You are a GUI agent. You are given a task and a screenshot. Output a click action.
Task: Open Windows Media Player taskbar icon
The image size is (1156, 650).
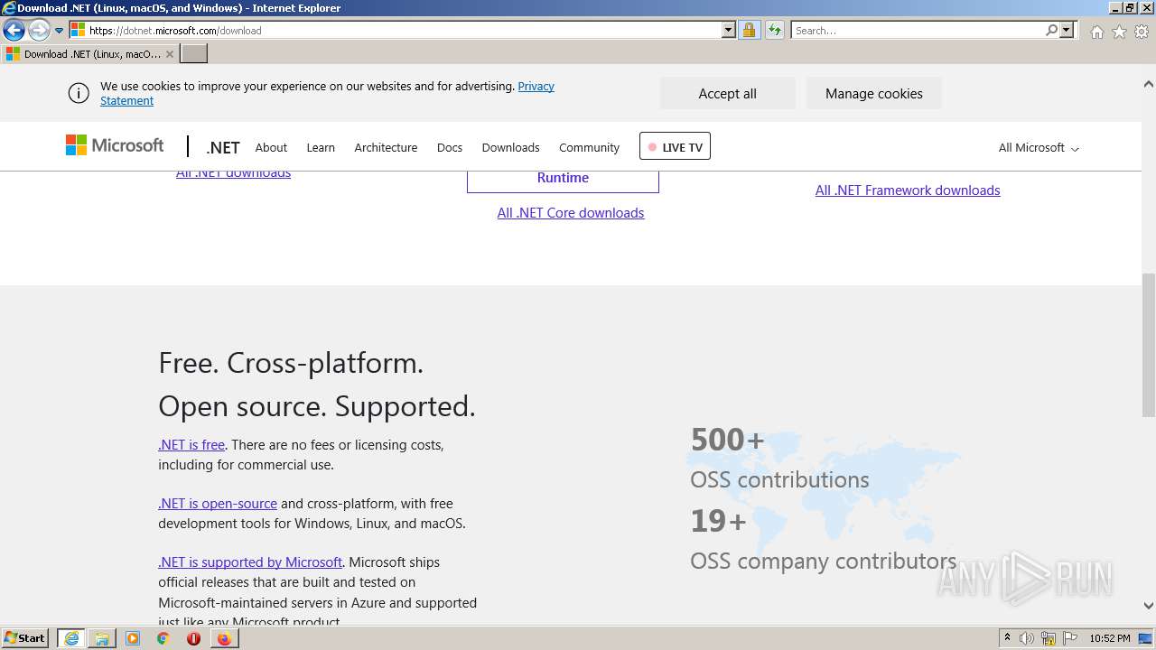133,638
